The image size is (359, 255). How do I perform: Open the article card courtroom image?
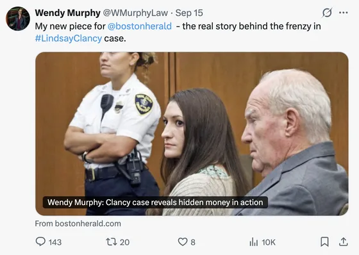pyautogui.click(x=192, y=134)
